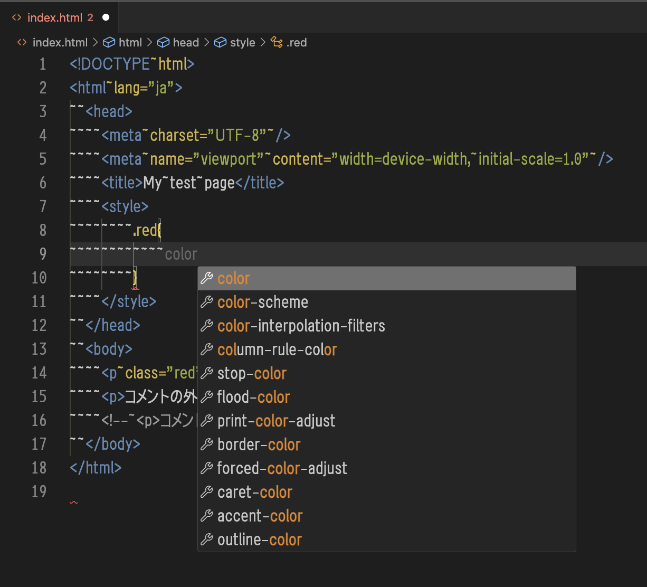The height and width of the screenshot is (587, 647).
Task: Choose the color-scheme suggestion
Action: [263, 302]
